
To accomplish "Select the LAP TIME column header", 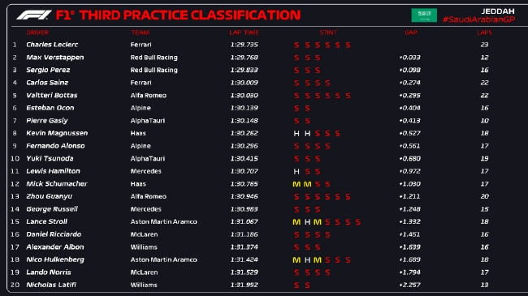I will (x=245, y=32).
